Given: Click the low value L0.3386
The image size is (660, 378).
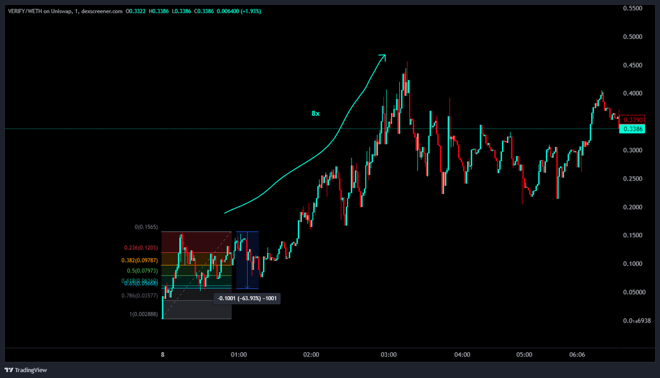Looking at the screenshot, I should point(183,11).
